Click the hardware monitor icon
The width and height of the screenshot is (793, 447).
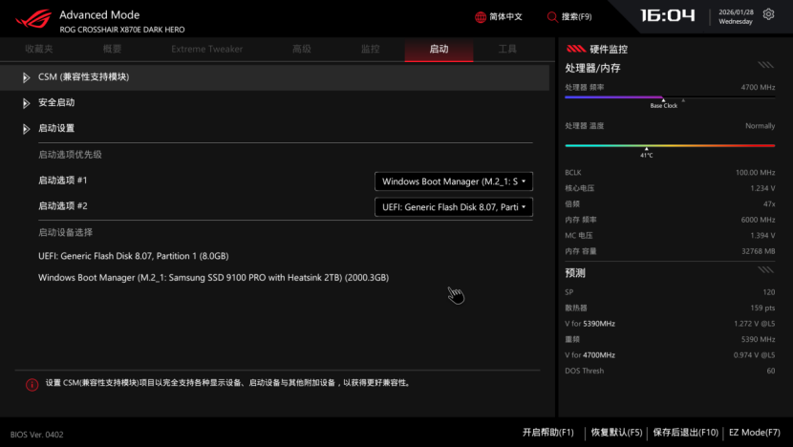(x=575, y=49)
